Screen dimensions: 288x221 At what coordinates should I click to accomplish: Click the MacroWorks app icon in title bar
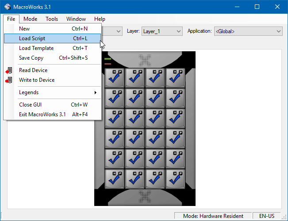coord(8,7)
